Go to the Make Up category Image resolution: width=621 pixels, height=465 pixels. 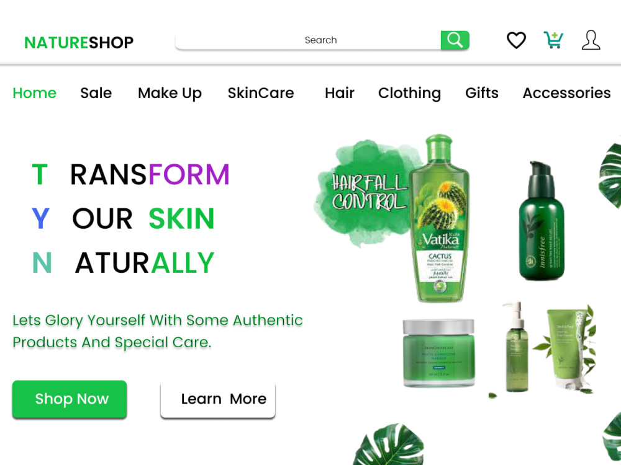pos(170,94)
